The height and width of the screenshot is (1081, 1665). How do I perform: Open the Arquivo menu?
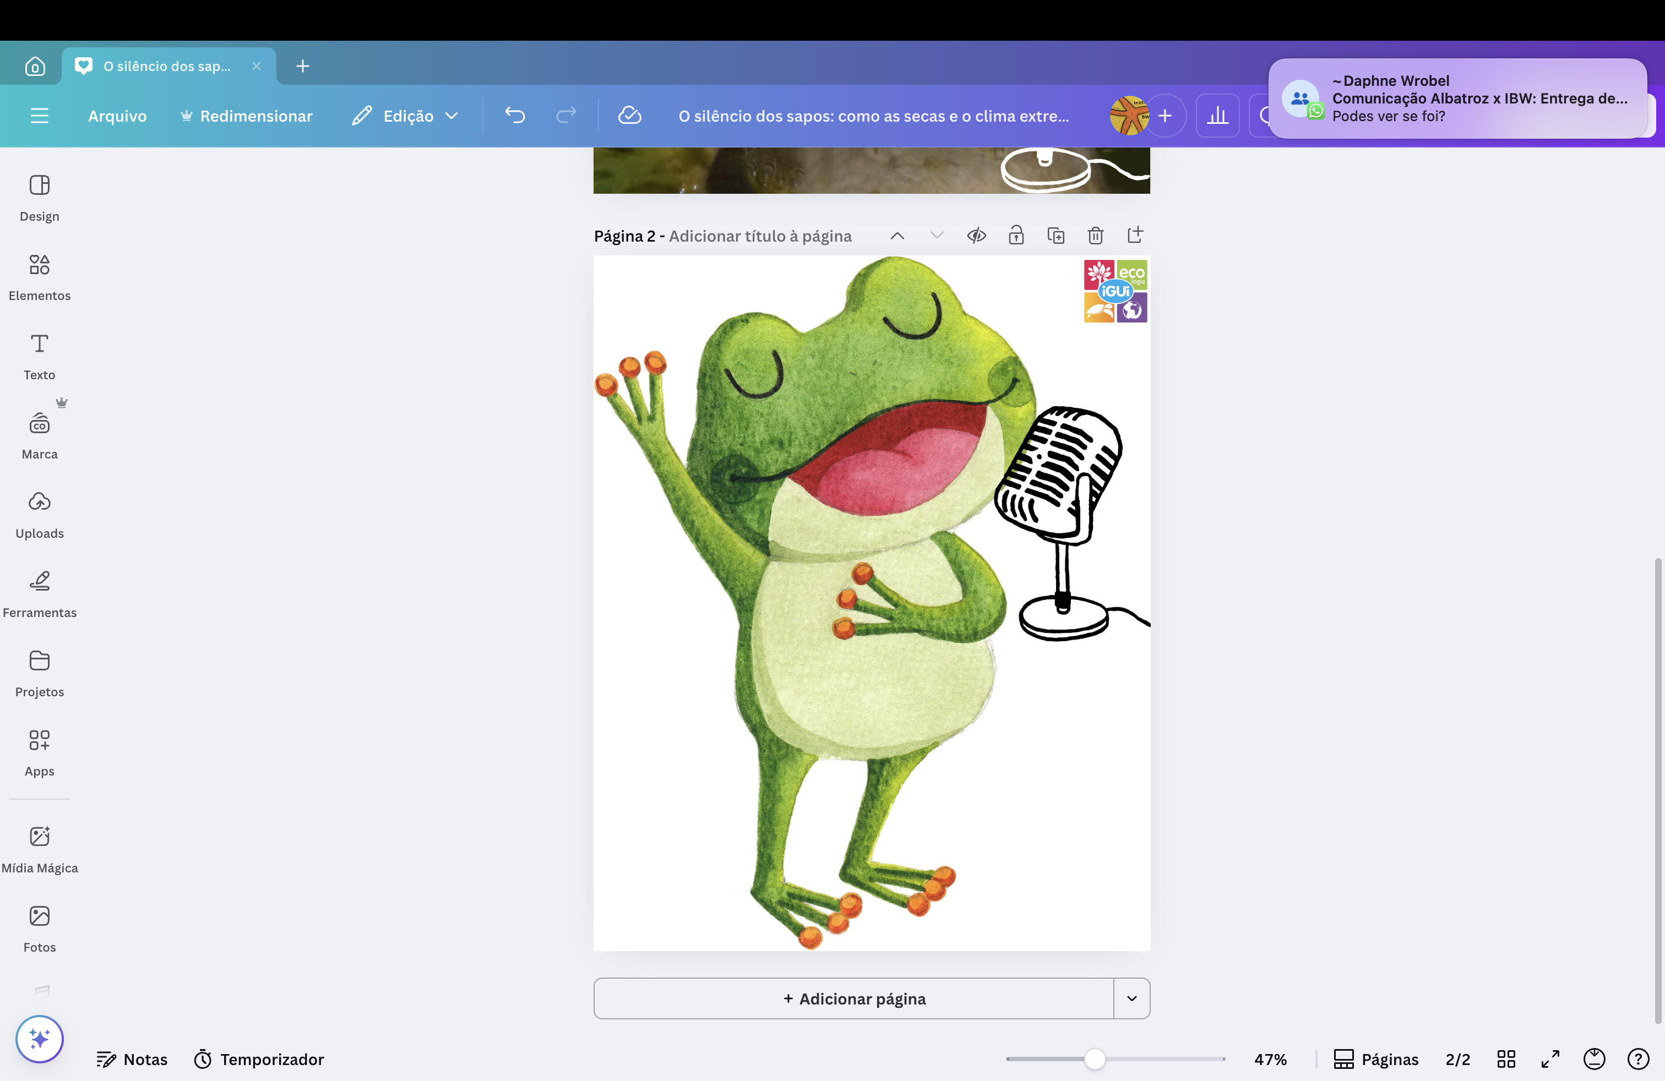point(117,116)
